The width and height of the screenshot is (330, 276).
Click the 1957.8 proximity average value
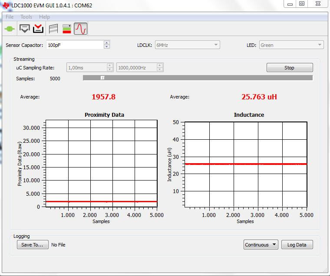[103, 97]
